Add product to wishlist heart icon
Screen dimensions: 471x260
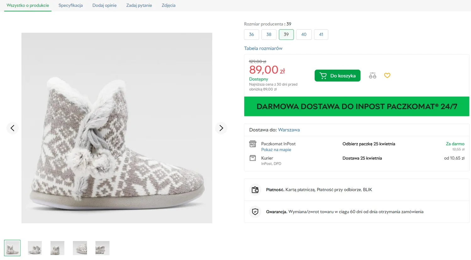point(387,75)
